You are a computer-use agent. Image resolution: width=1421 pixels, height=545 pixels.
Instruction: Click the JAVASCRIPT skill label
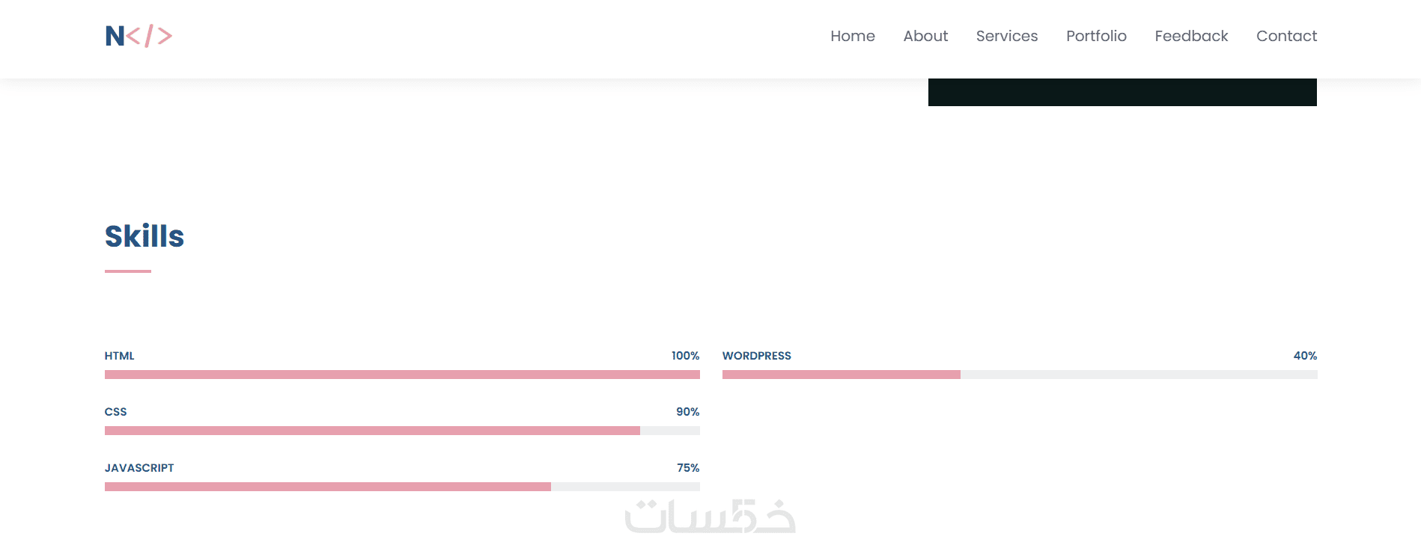pos(139,468)
